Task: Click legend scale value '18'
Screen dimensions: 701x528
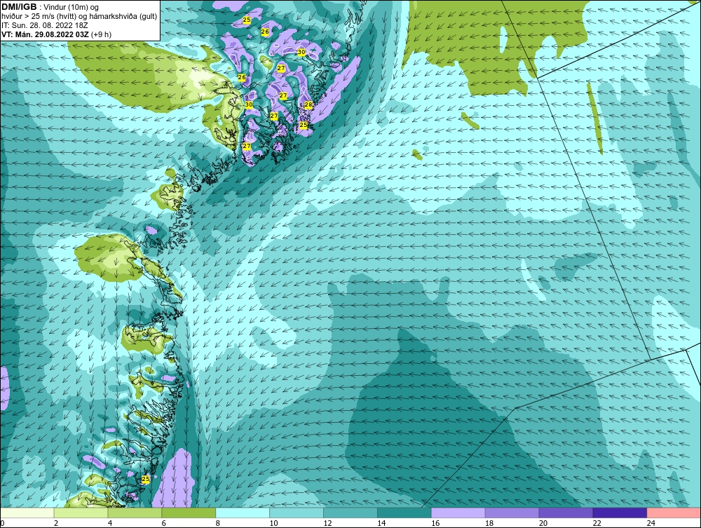Action: (x=489, y=523)
